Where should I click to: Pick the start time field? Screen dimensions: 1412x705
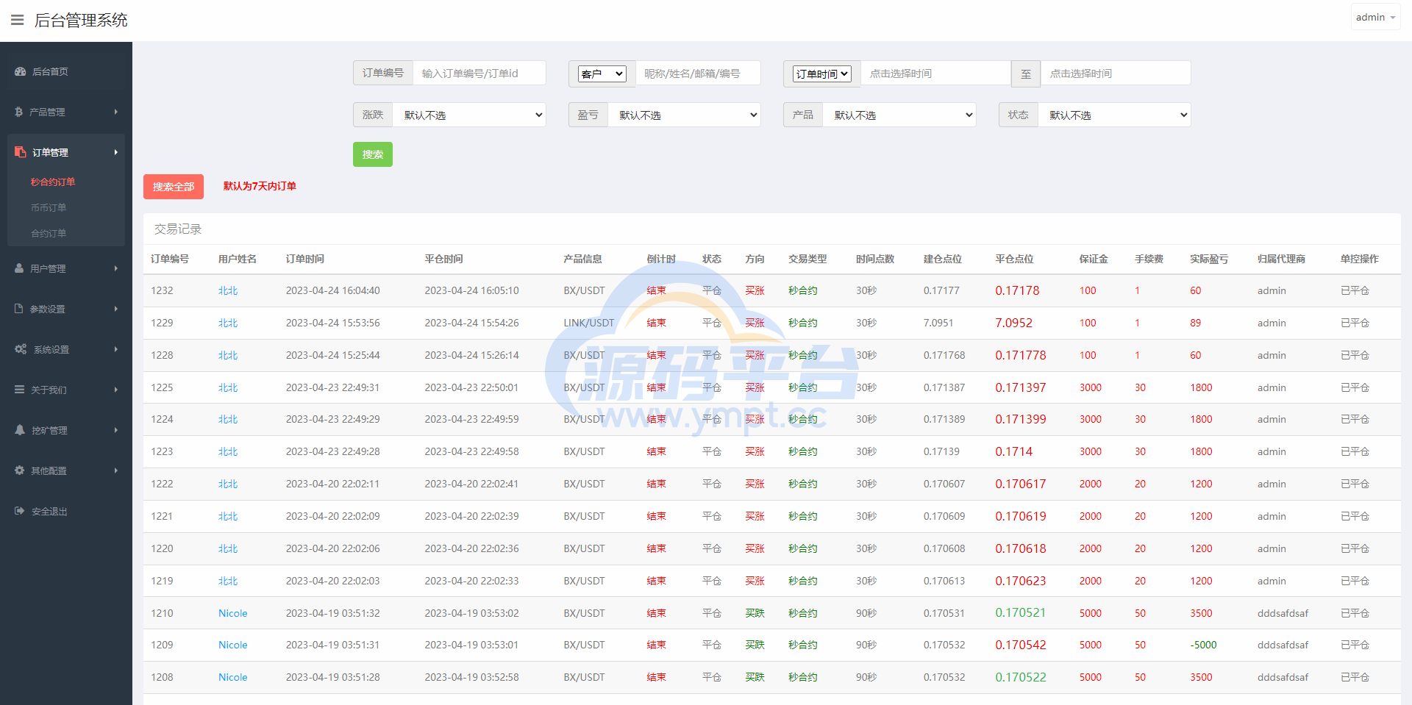[935, 74]
